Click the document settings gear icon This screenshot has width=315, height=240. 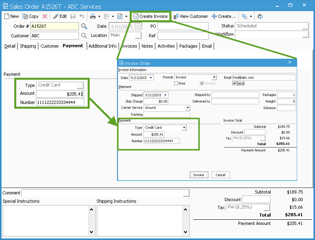click(120, 16)
